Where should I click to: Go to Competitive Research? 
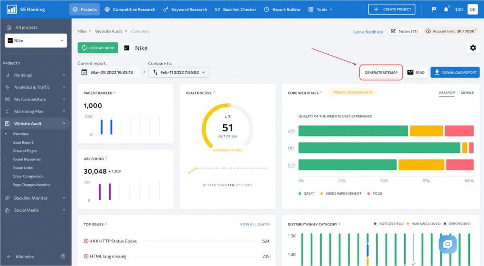coord(130,9)
